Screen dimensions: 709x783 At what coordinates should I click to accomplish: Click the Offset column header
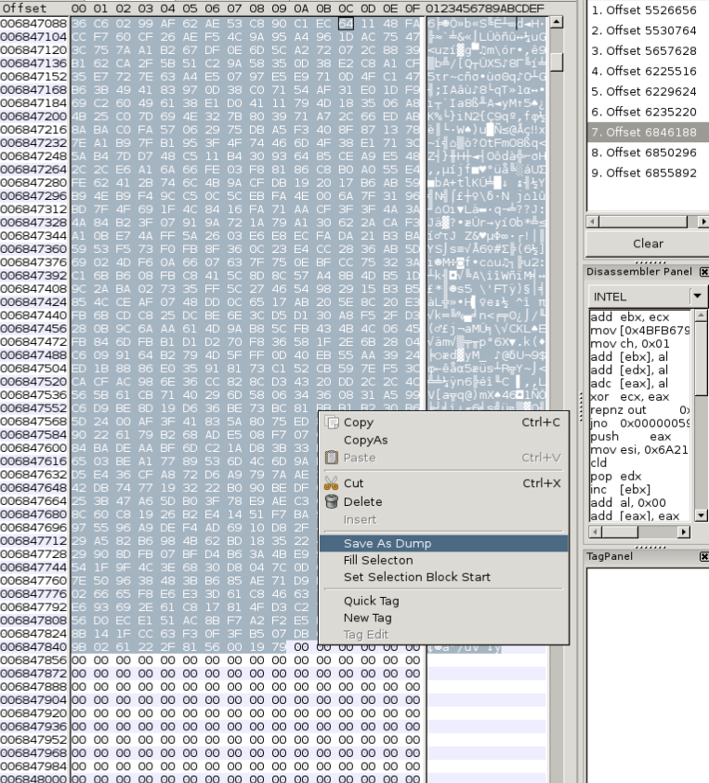(x=24, y=8)
